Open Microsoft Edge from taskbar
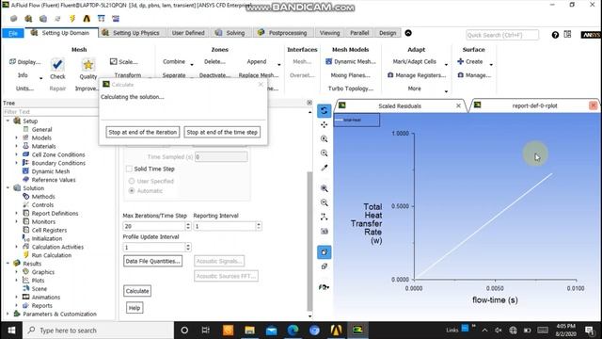This screenshot has height=339, width=602. pyautogui.click(x=293, y=331)
